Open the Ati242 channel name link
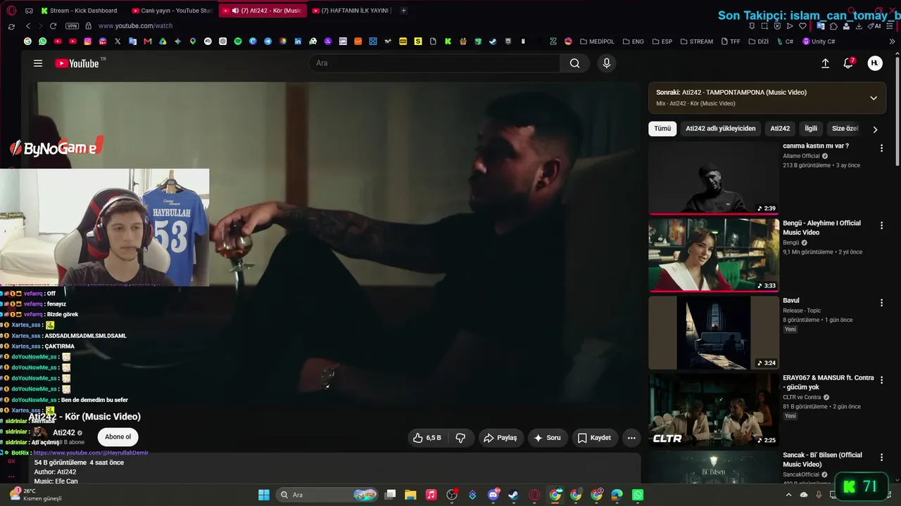 coord(64,433)
